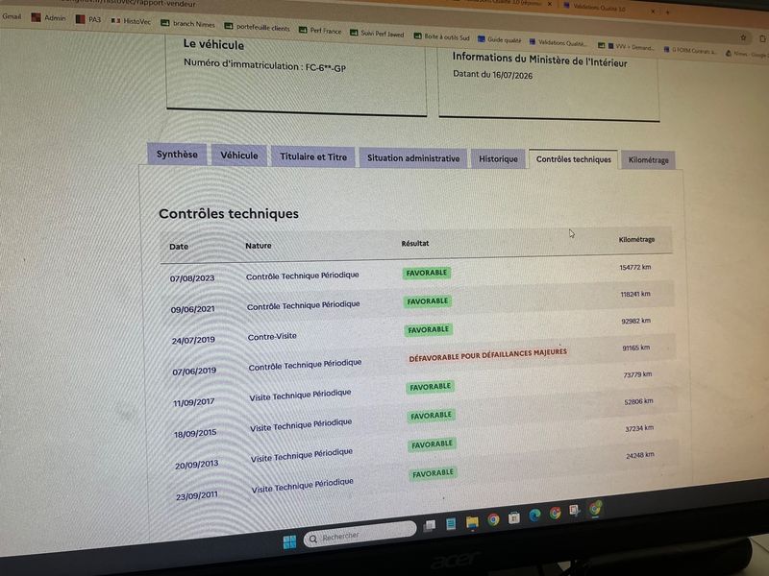
Task: Click the Favorable badge for 07/08/2023
Action: click(x=426, y=273)
